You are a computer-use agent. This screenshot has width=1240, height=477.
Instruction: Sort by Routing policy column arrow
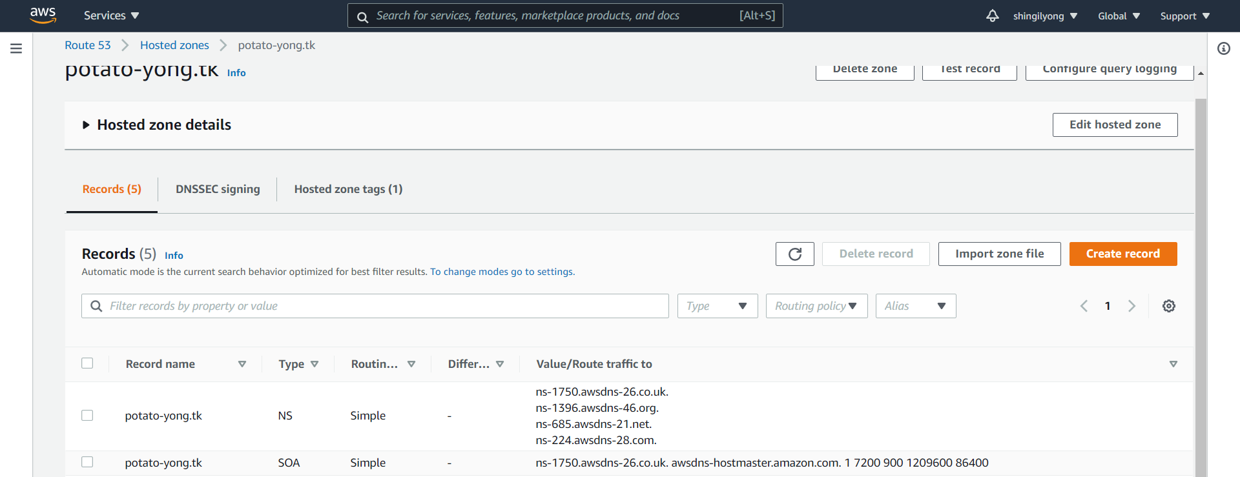coord(411,364)
